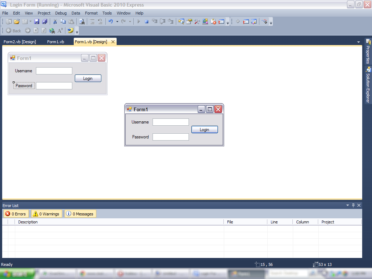This screenshot has width=372, height=279.
Task: Click the Cut icon in the toolbar
Action: coord(55,21)
